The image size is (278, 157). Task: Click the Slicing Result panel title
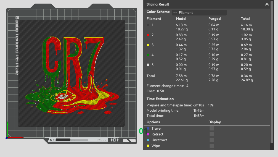[x=158, y=4]
